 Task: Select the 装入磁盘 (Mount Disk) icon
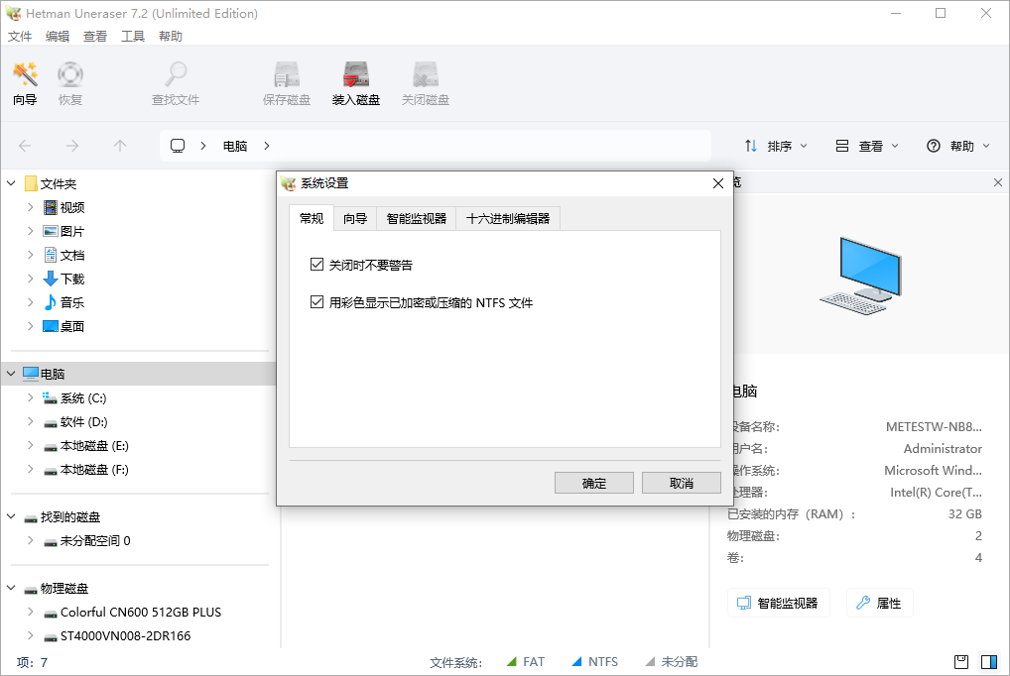tap(355, 82)
